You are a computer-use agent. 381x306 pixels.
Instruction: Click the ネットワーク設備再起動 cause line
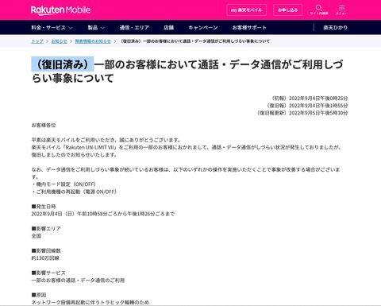90,302
